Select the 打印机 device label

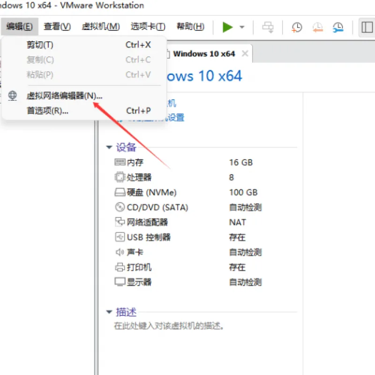pos(139,267)
